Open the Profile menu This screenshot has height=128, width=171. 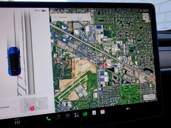coord(65,11)
